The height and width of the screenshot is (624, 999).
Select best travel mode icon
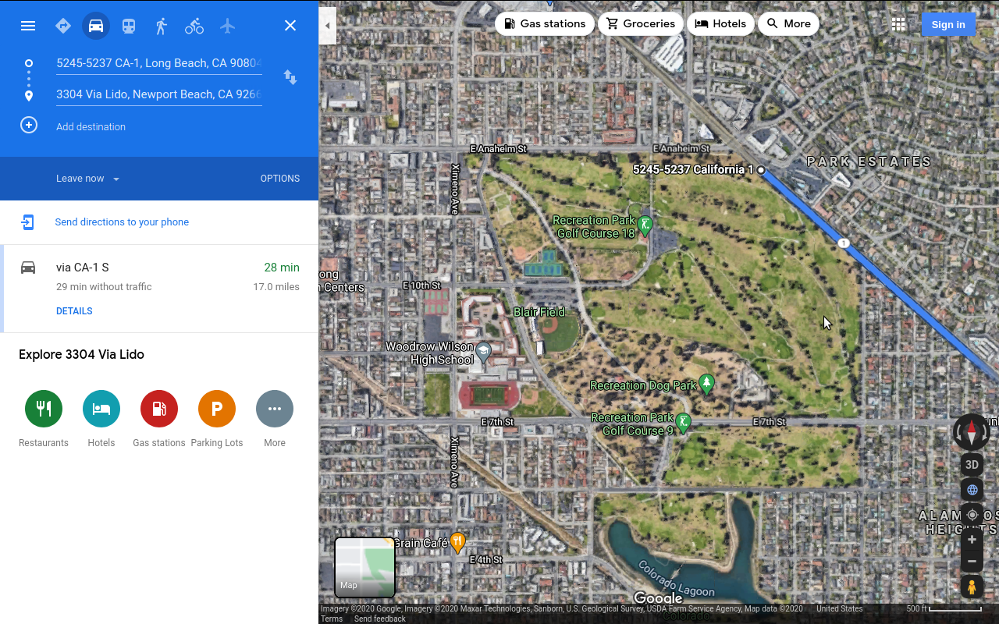tap(63, 26)
